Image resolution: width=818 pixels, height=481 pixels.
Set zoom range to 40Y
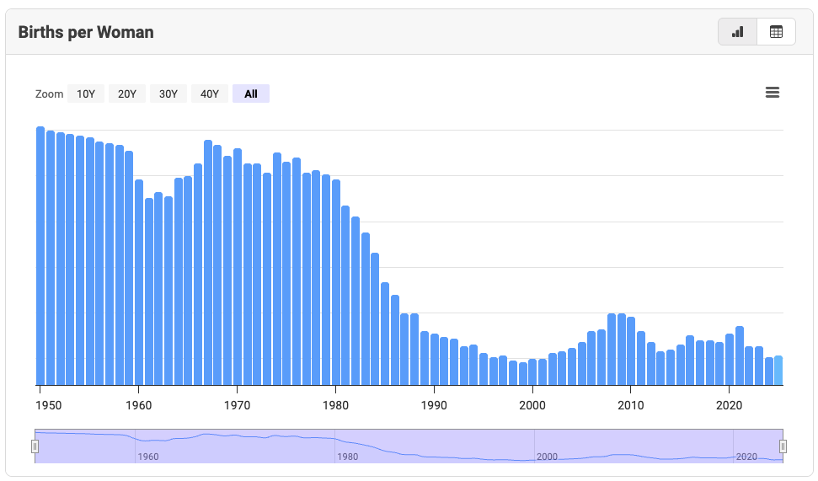pos(209,94)
